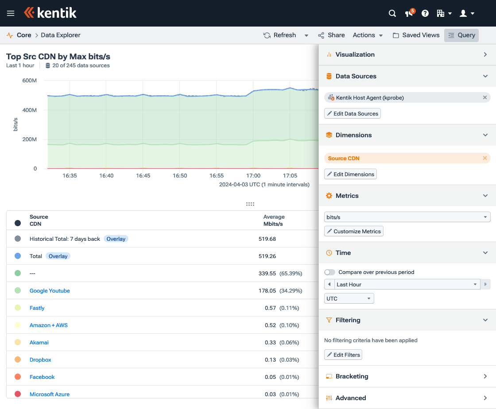496x409 pixels.
Task: Click the Time clock icon
Action: (x=329, y=252)
